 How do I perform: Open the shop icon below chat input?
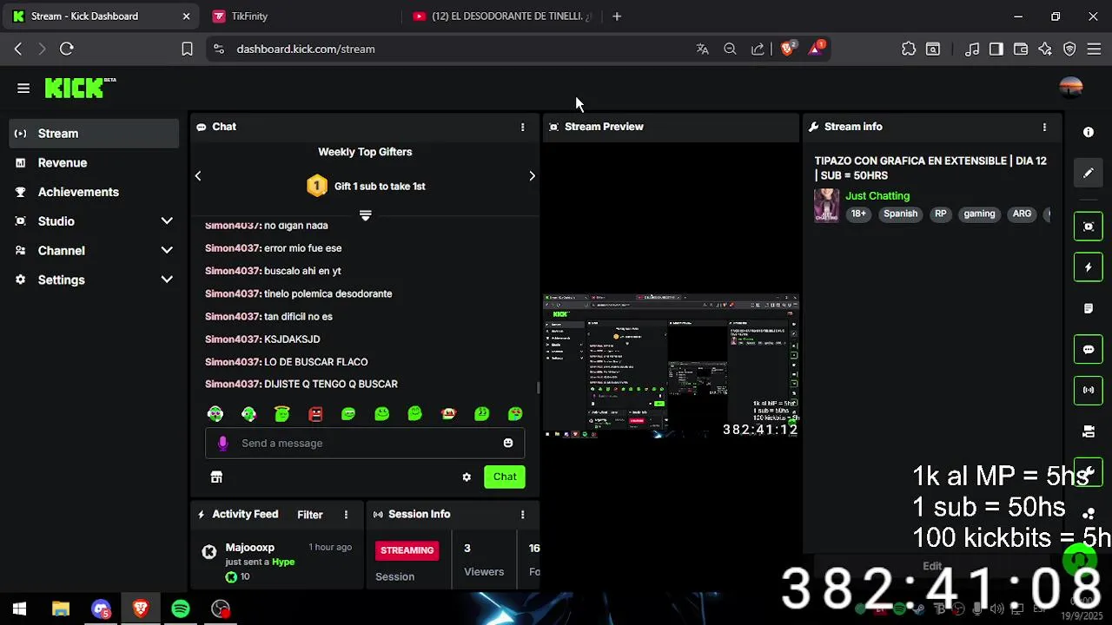click(216, 477)
